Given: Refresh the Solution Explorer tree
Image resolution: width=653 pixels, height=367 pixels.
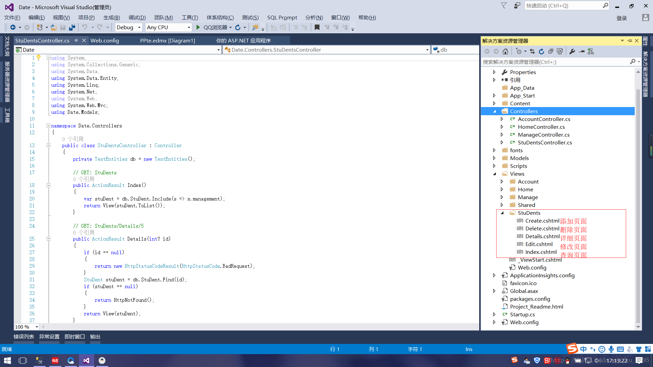Looking at the screenshot, I should pyautogui.click(x=541, y=52).
